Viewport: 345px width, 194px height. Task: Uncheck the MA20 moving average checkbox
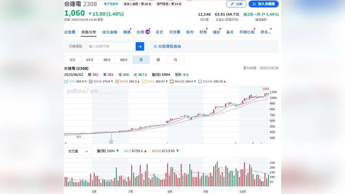(117, 81)
